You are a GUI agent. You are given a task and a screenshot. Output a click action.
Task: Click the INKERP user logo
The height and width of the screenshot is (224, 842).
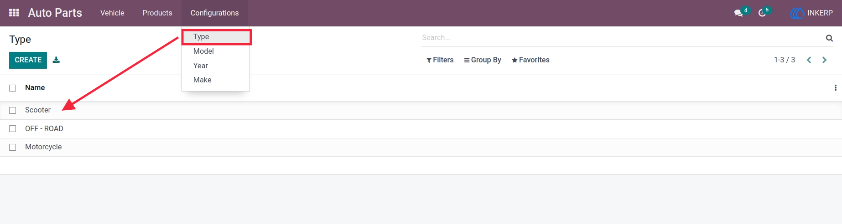797,13
